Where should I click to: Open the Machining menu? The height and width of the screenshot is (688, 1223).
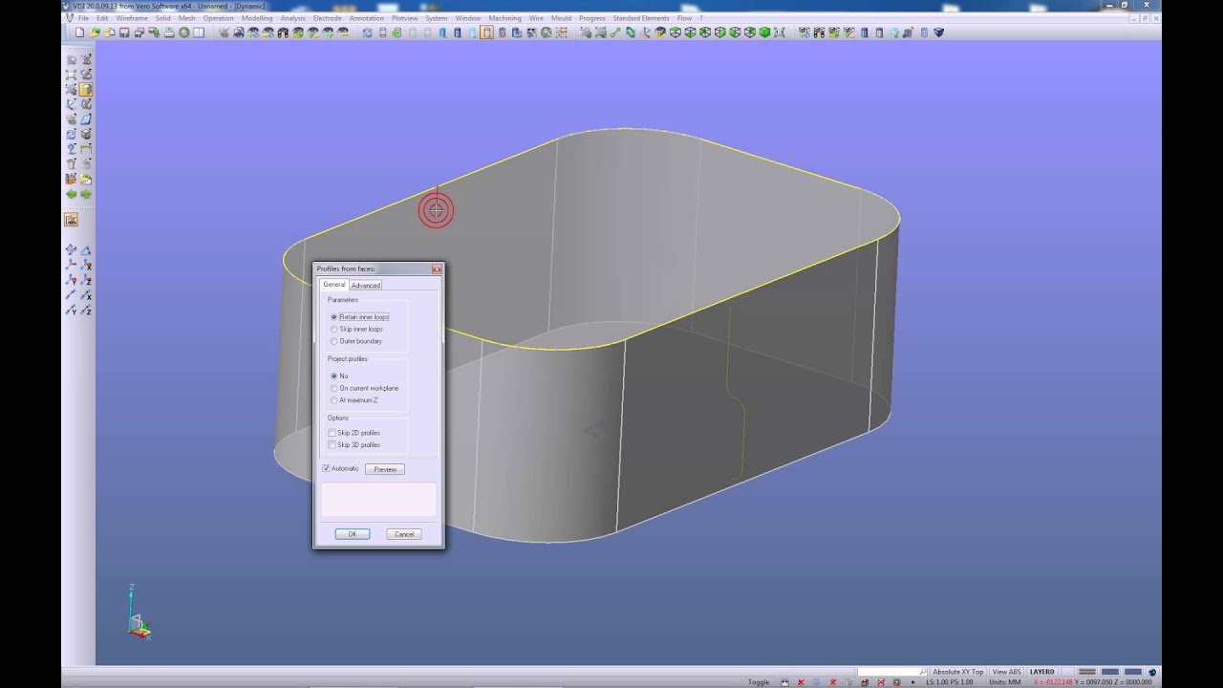504,18
